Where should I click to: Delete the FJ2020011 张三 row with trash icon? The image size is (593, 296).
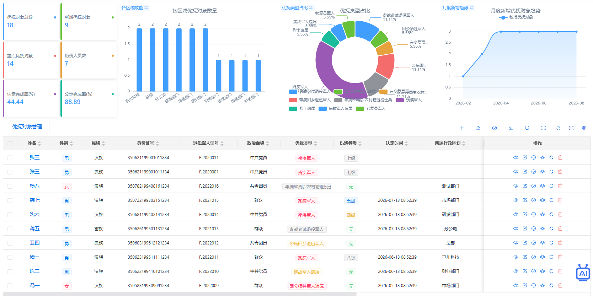(x=560, y=157)
